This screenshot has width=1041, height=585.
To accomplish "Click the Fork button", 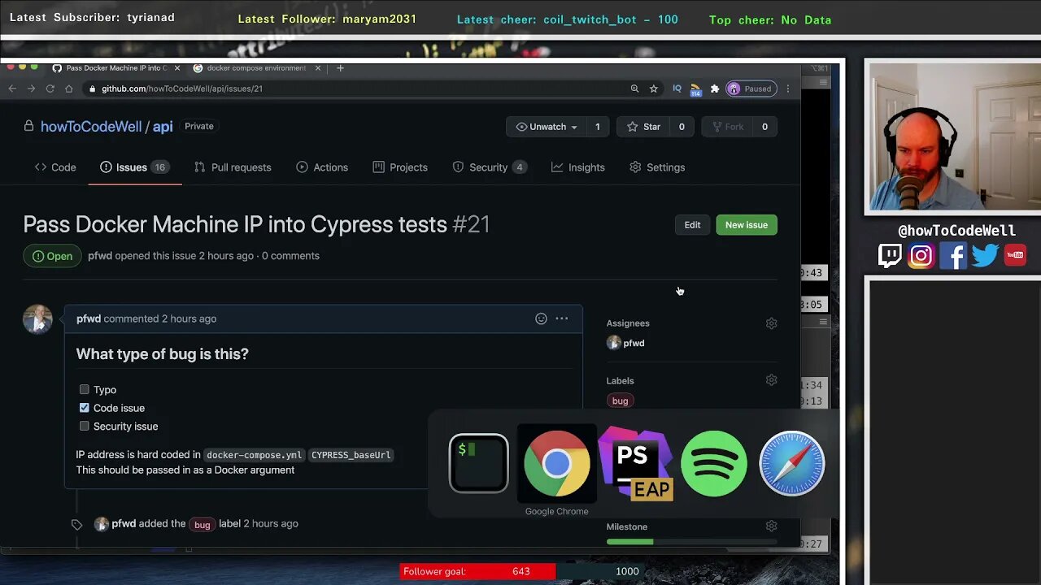I will 726,127.
